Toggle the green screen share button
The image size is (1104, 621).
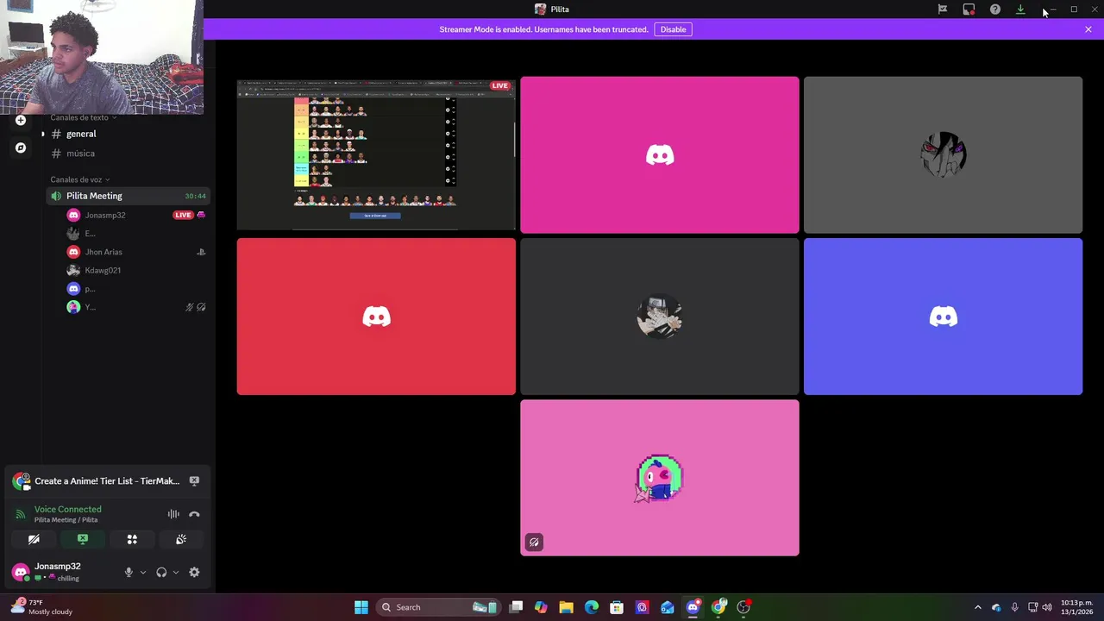pos(83,539)
